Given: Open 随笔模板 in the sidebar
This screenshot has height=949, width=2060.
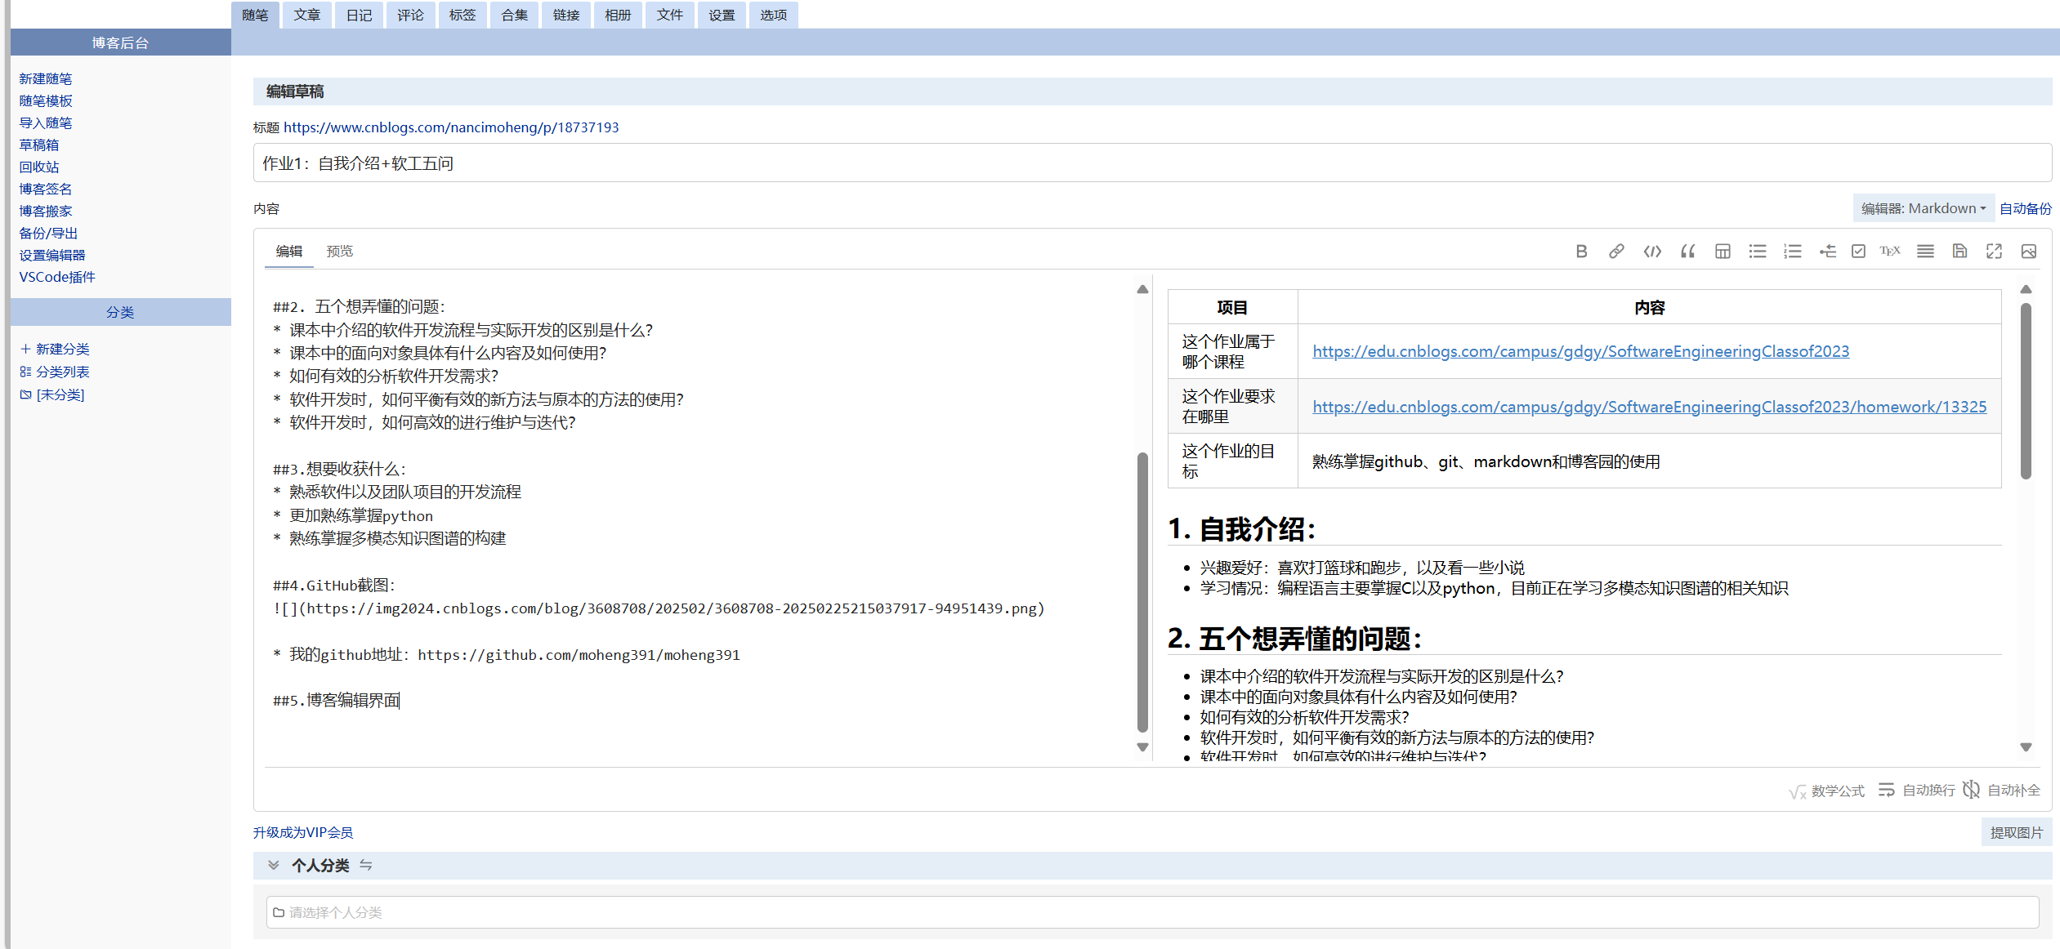Looking at the screenshot, I should [46, 101].
